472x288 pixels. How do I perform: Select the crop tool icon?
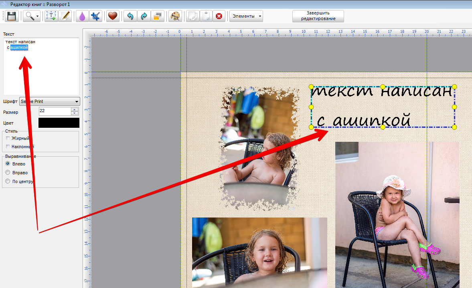95,16
